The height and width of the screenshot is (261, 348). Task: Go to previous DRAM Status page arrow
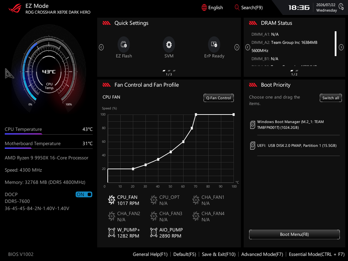point(248,47)
